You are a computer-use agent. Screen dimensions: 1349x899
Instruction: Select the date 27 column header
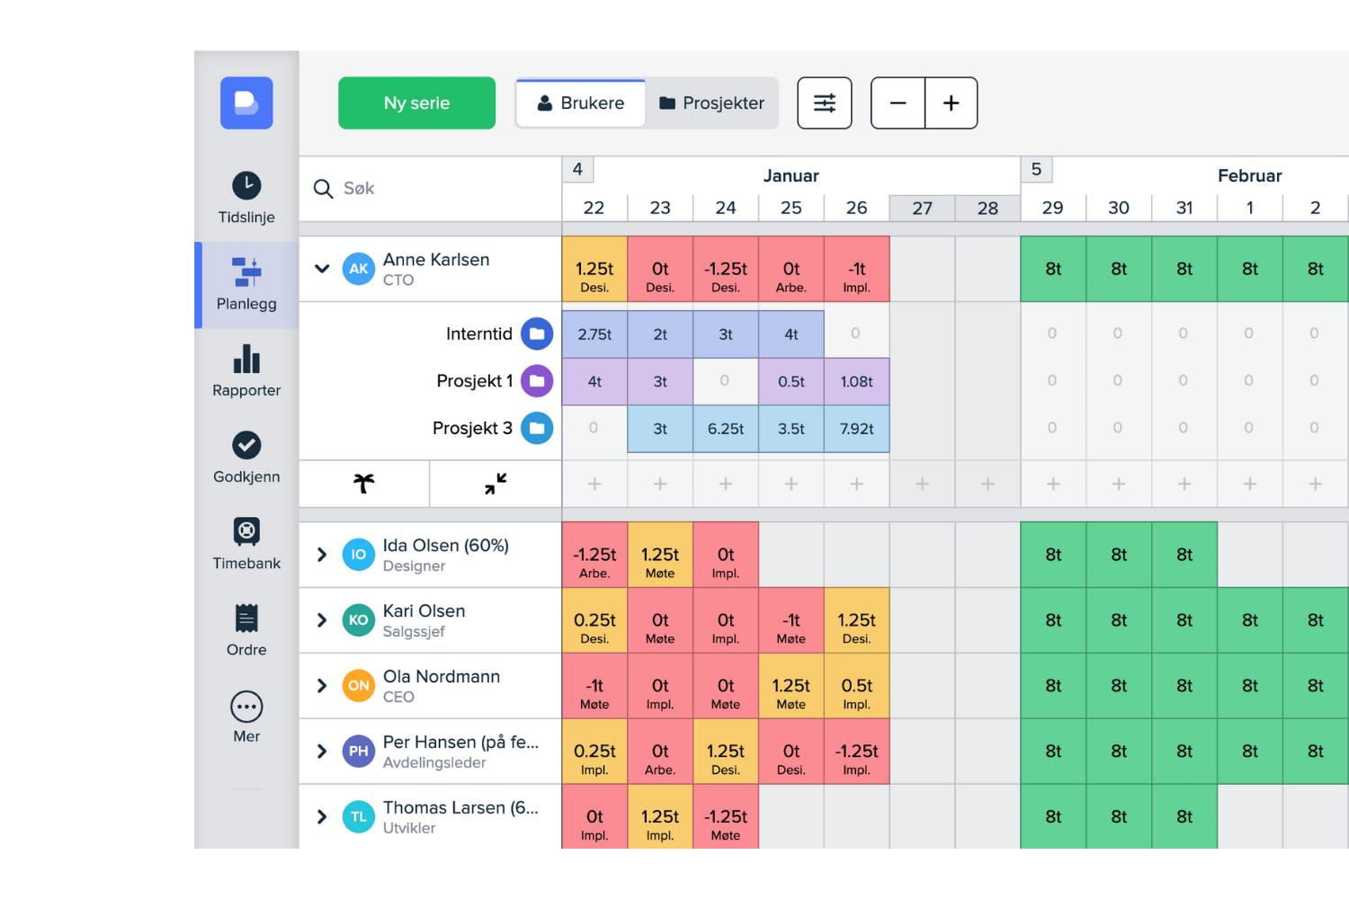[x=922, y=208]
